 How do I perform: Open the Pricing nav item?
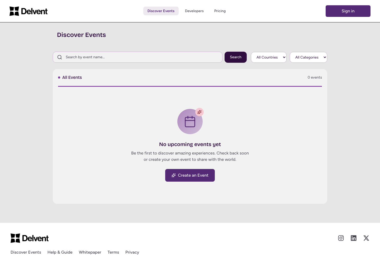(220, 11)
